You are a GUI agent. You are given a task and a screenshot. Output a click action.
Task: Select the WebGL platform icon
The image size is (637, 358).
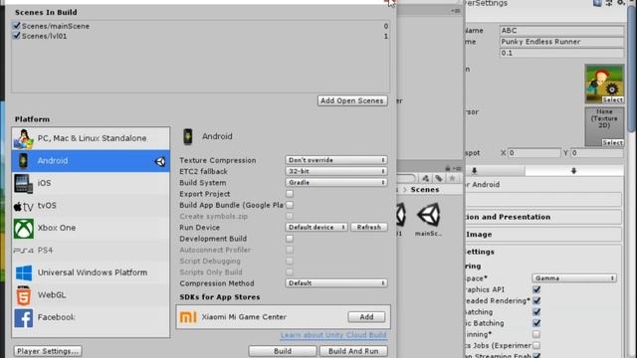coord(23,295)
